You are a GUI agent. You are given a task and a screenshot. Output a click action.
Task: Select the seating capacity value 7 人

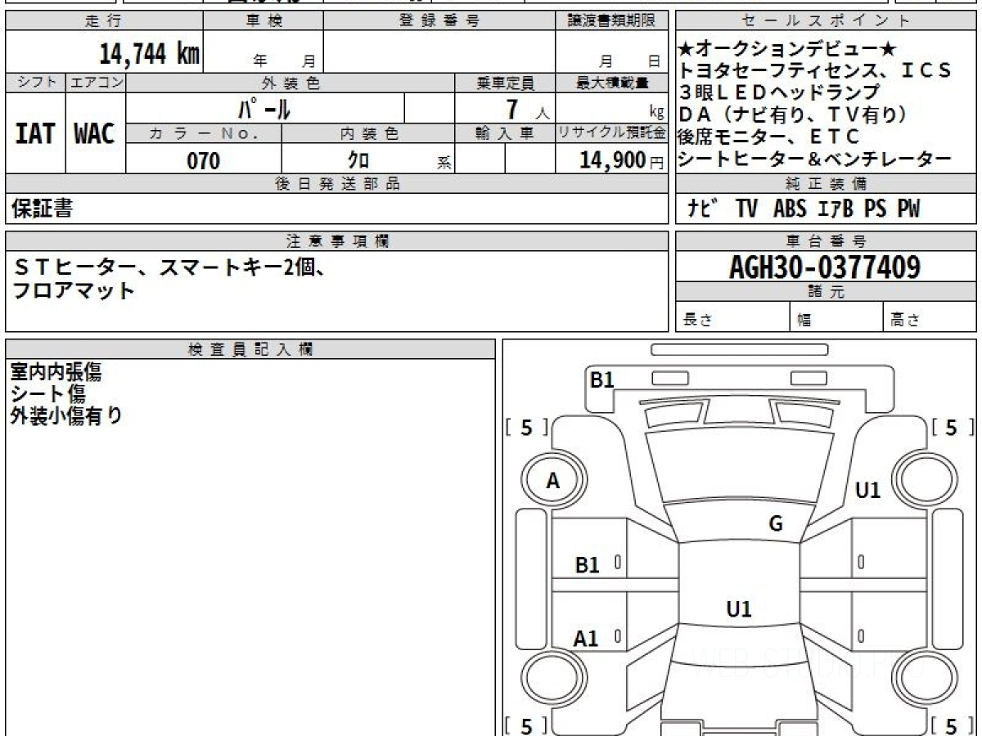pos(528,108)
